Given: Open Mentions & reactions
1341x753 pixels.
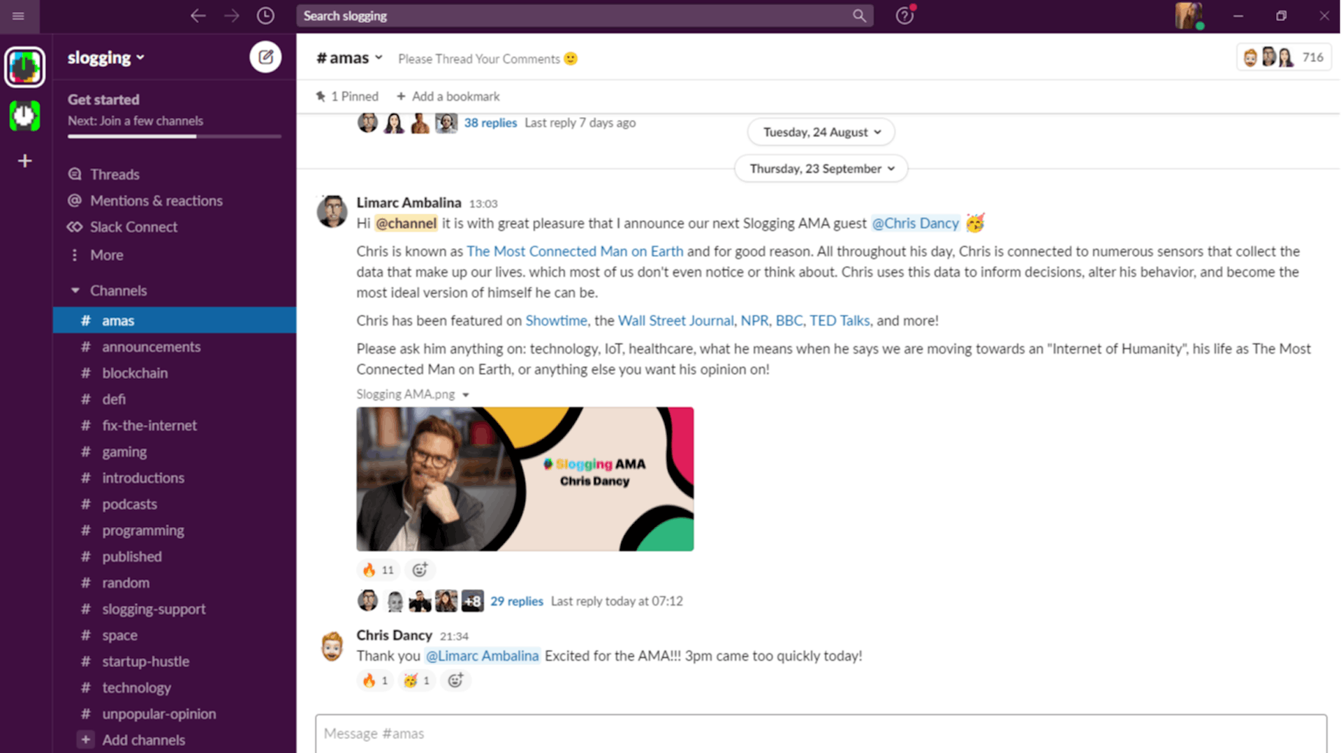Looking at the screenshot, I should (x=156, y=201).
